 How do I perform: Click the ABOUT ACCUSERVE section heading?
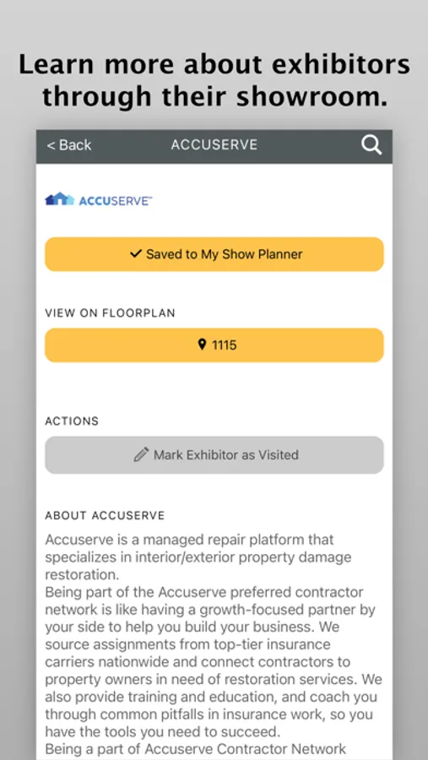[x=106, y=515]
